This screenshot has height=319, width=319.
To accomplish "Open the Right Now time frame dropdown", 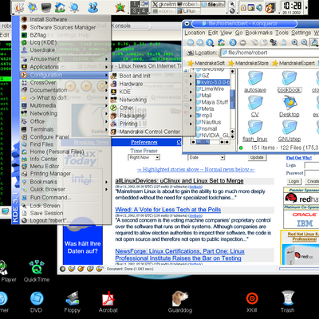I will point(144,158).
